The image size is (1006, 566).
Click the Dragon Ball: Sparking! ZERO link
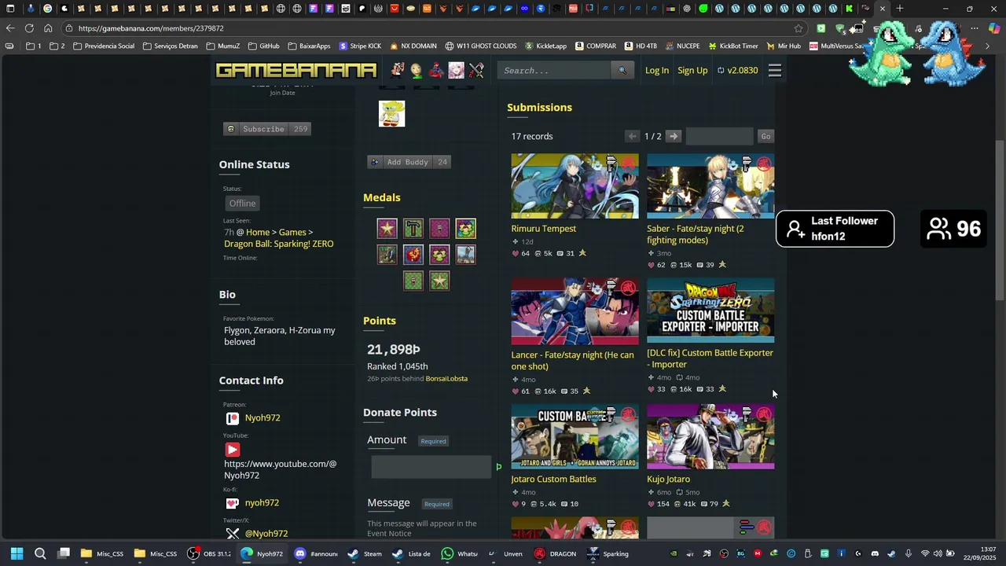coord(279,244)
